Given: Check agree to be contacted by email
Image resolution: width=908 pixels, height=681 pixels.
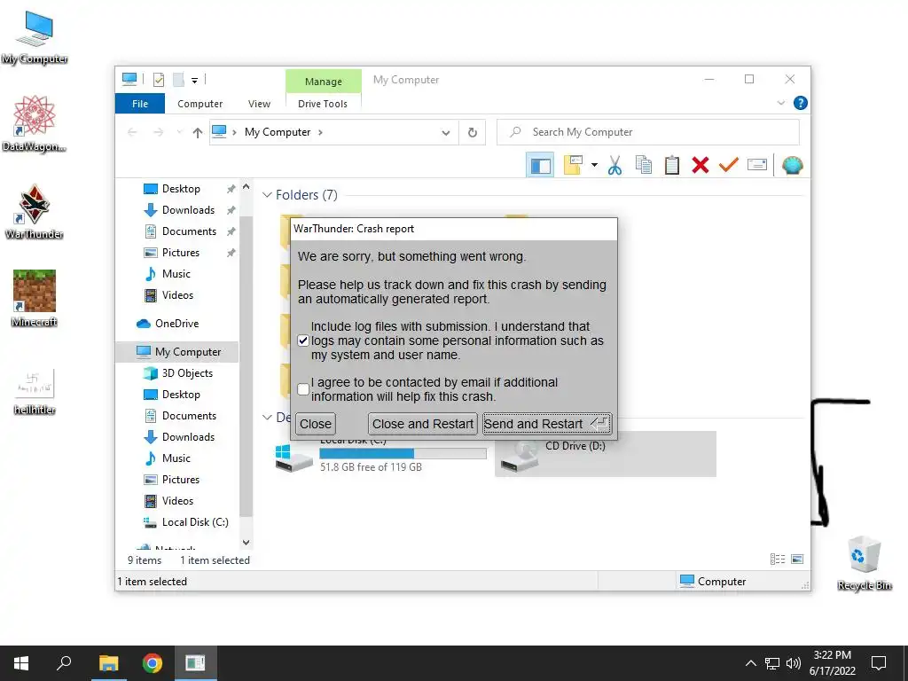Looking at the screenshot, I should point(303,389).
